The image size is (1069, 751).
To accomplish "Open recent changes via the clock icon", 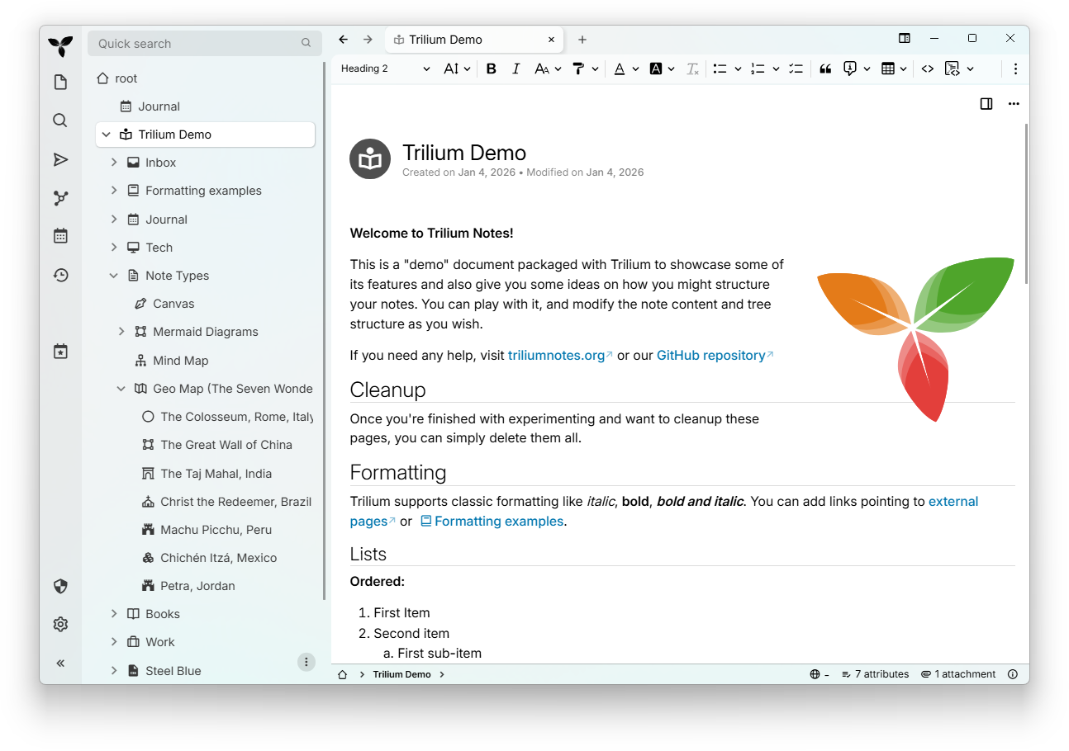I will (60, 275).
